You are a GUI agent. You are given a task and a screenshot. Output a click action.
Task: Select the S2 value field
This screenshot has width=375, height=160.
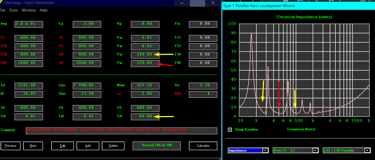(87, 38)
